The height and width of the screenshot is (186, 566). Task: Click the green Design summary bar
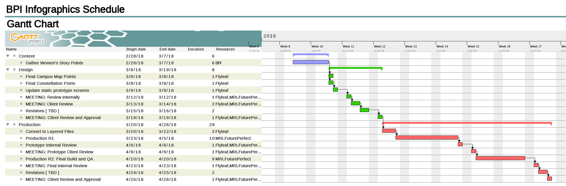pos(355,68)
